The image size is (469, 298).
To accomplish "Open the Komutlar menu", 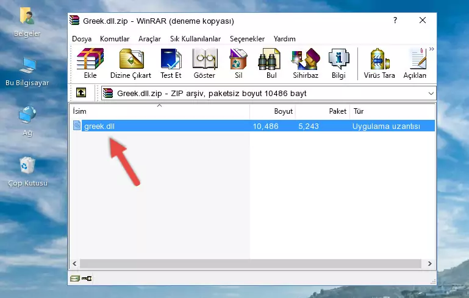I will point(115,39).
